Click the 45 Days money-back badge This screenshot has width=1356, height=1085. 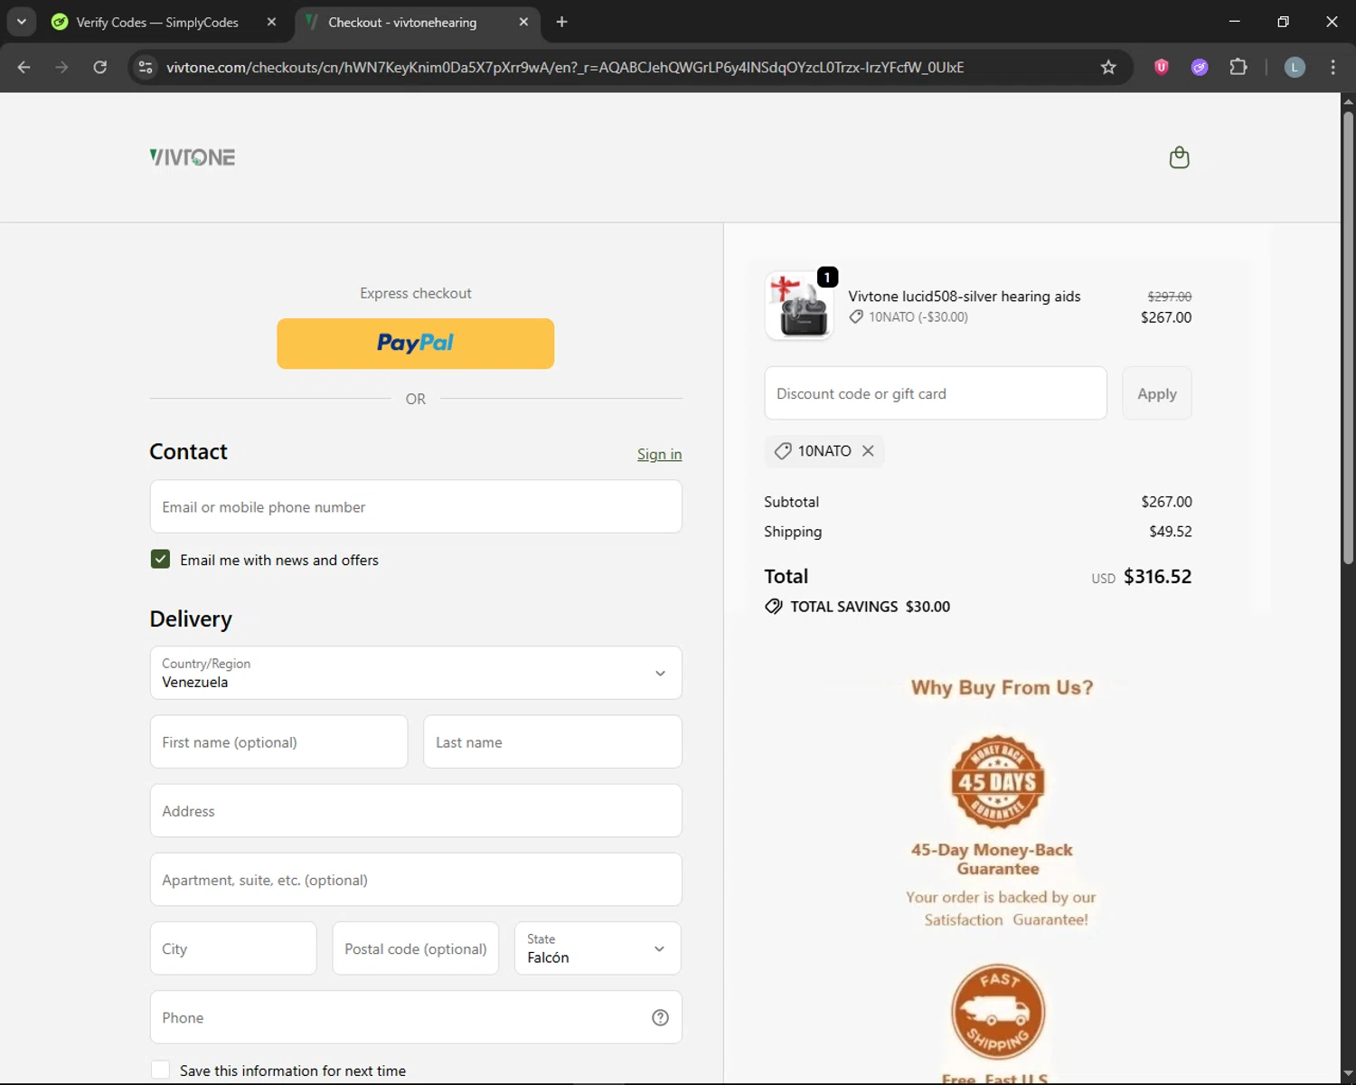(998, 781)
